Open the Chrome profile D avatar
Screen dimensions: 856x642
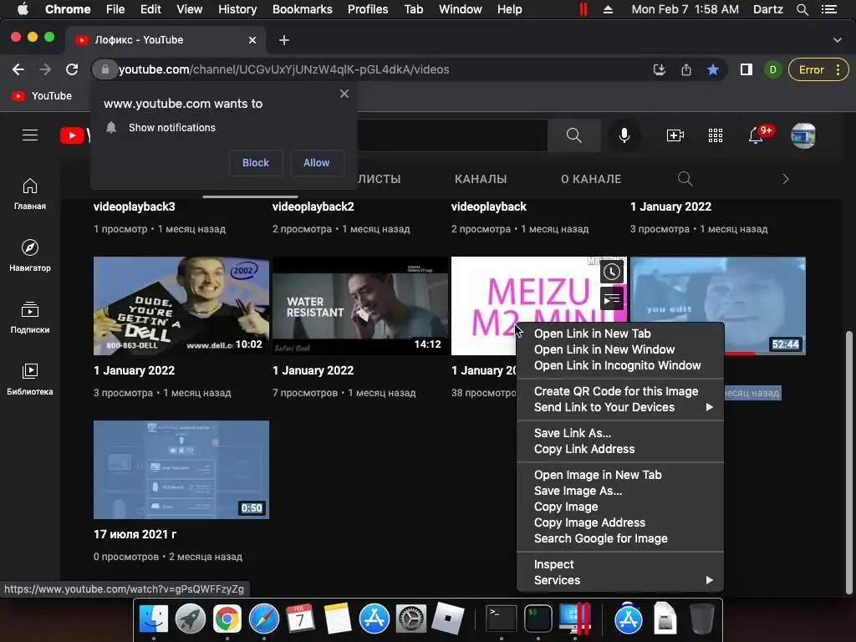(x=772, y=69)
